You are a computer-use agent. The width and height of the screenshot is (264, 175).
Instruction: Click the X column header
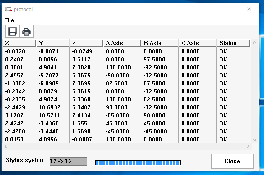[19, 43]
